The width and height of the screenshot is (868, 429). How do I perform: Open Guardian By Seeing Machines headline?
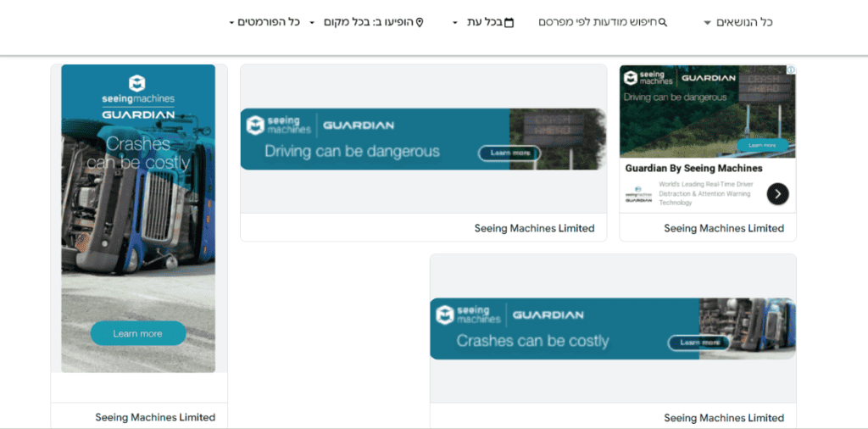(693, 168)
